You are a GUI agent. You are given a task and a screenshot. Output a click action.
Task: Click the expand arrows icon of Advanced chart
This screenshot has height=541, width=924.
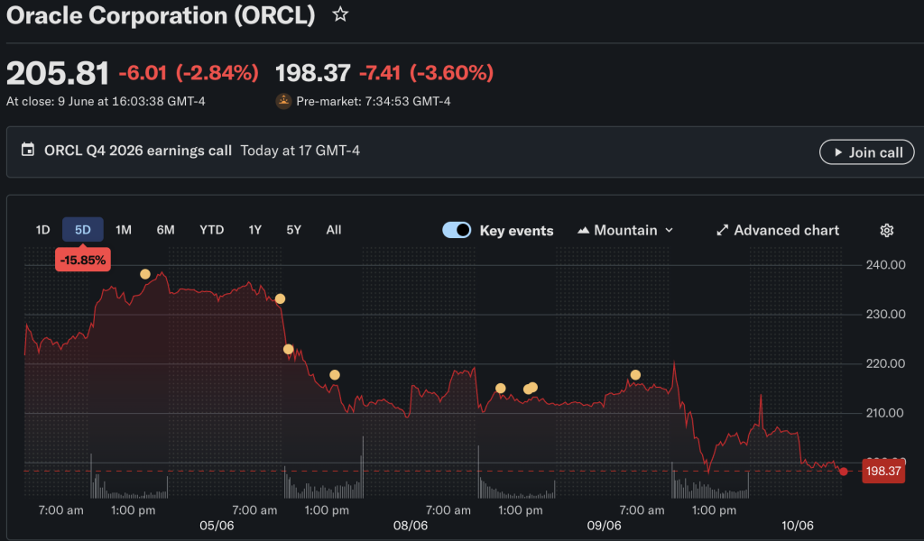[722, 230]
